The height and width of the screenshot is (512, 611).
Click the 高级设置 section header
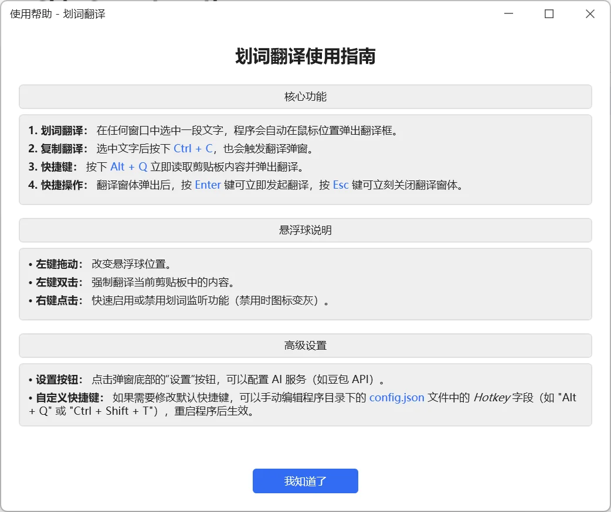click(x=305, y=346)
